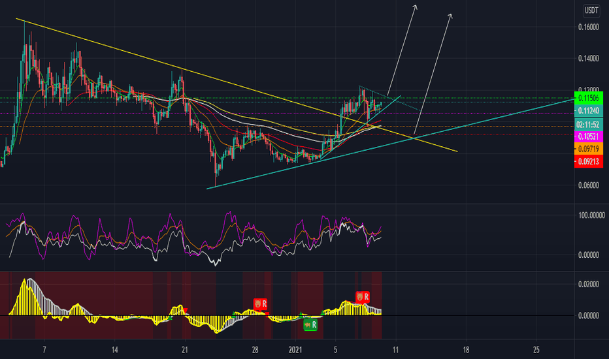The image size is (609, 359).
Task: Click the 0.02000 histogram scale value
Action: [x=588, y=285]
